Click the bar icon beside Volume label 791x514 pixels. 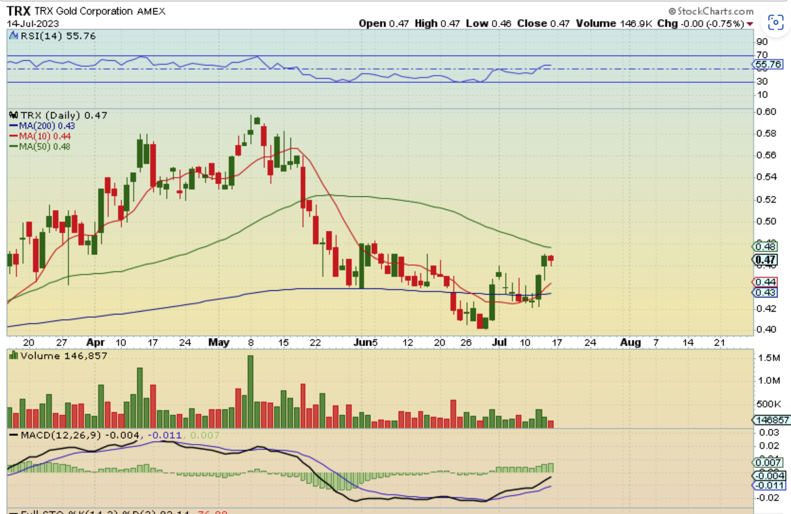click(13, 356)
